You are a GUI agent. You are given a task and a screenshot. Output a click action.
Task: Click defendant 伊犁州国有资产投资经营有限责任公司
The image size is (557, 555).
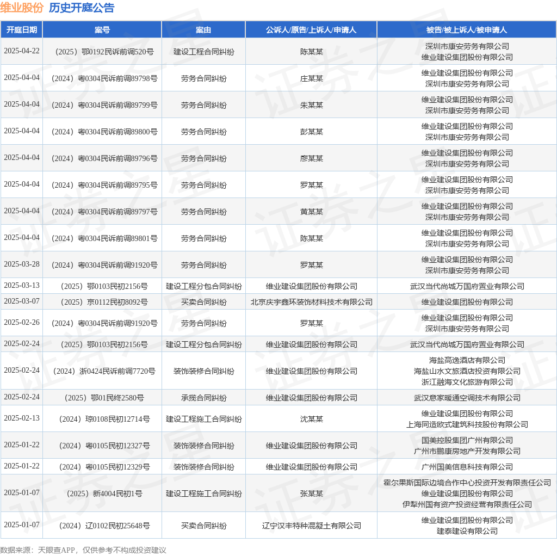(467, 504)
